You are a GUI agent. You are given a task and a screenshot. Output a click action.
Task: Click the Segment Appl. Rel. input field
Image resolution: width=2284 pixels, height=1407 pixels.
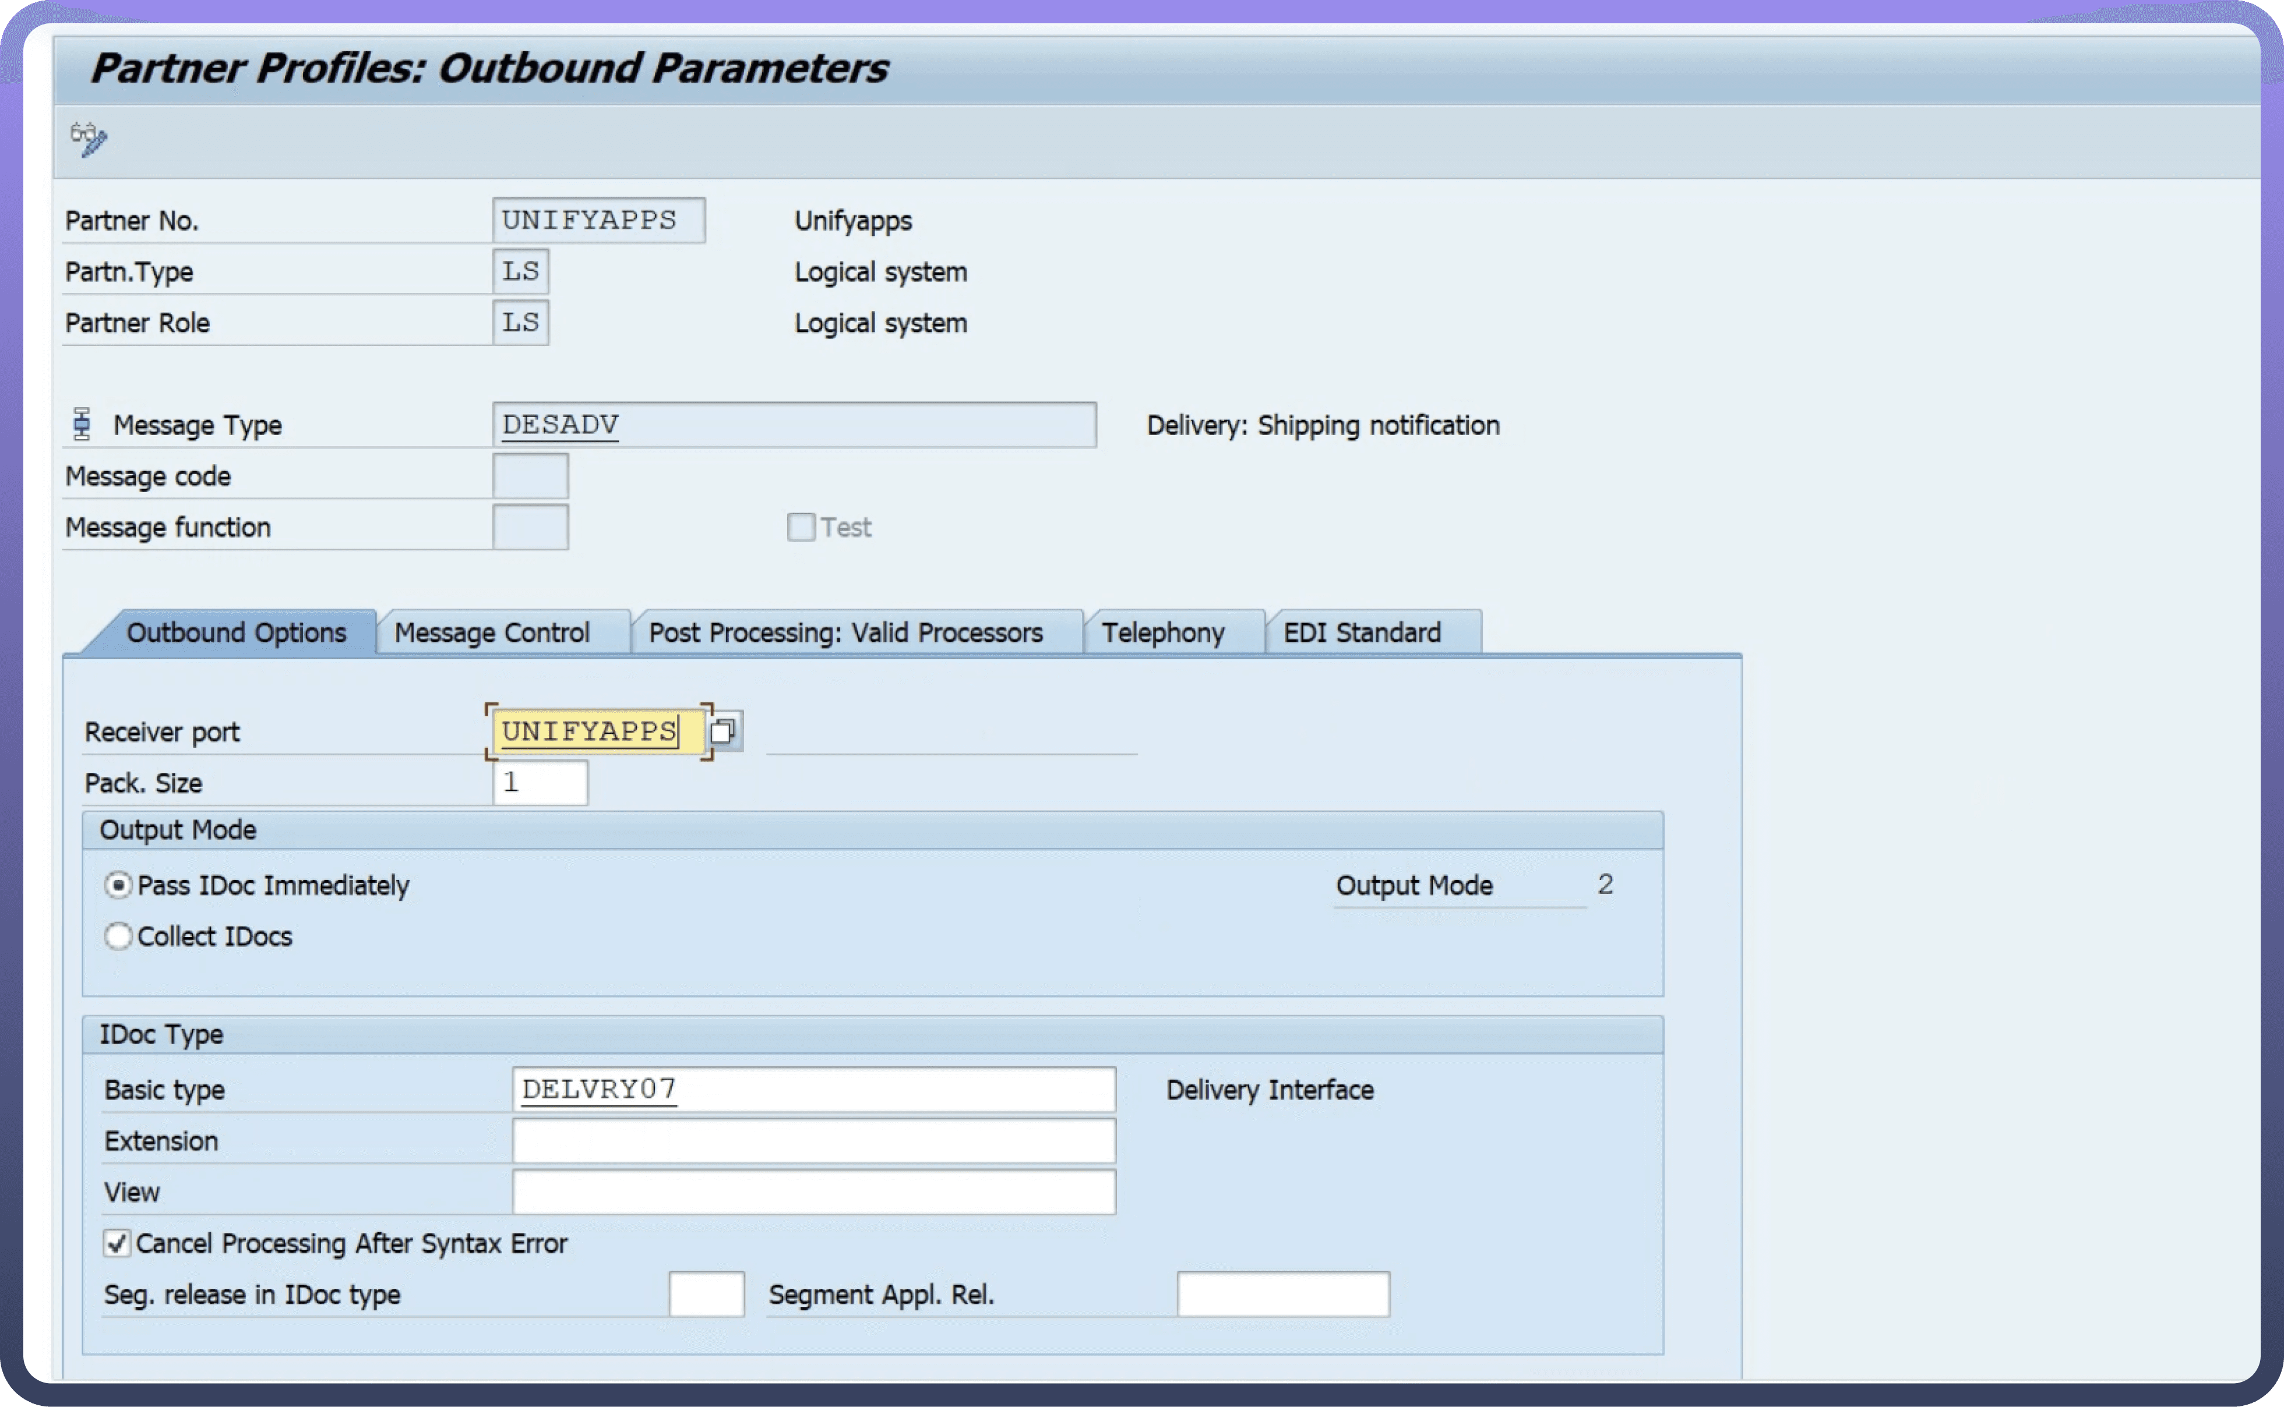(1282, 1295)
